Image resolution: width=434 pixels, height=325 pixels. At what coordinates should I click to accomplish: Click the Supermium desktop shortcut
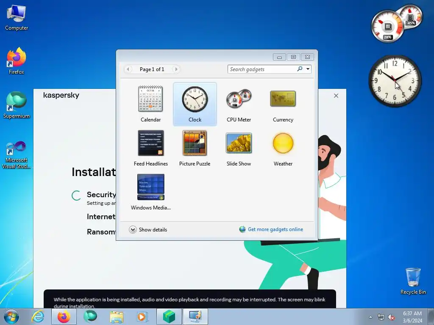coord(17,105)
